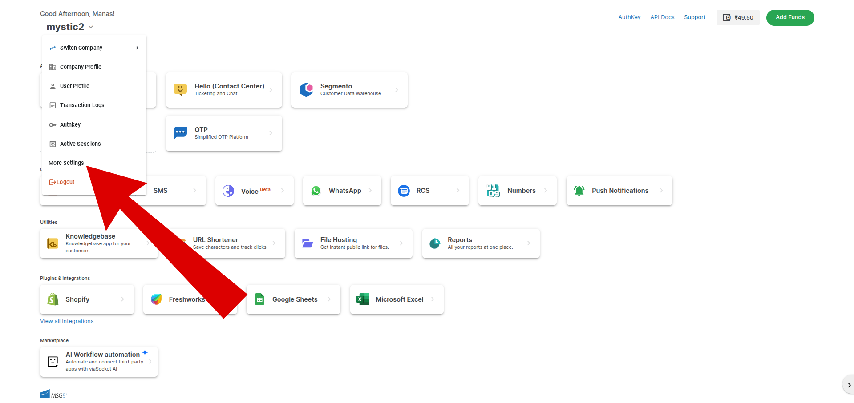Follow the View all Integrations link

[x=67, y=321]
